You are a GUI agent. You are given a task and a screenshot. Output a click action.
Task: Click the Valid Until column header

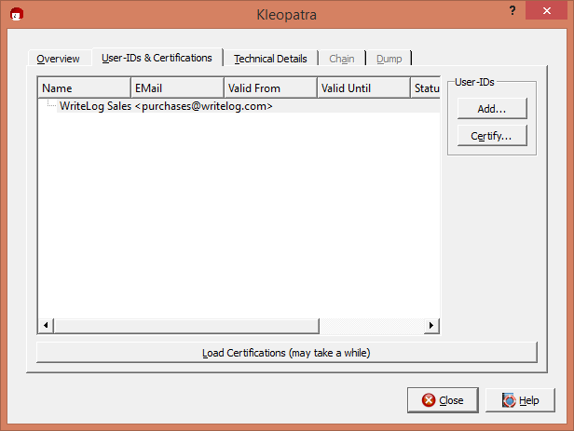point(363,88)
